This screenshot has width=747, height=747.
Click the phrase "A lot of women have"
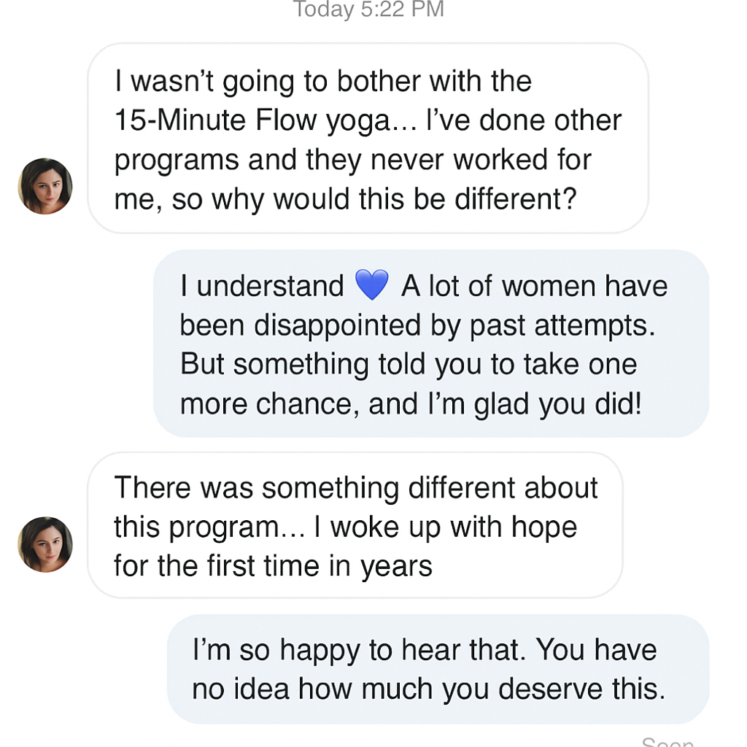click(x=534, y=286)
